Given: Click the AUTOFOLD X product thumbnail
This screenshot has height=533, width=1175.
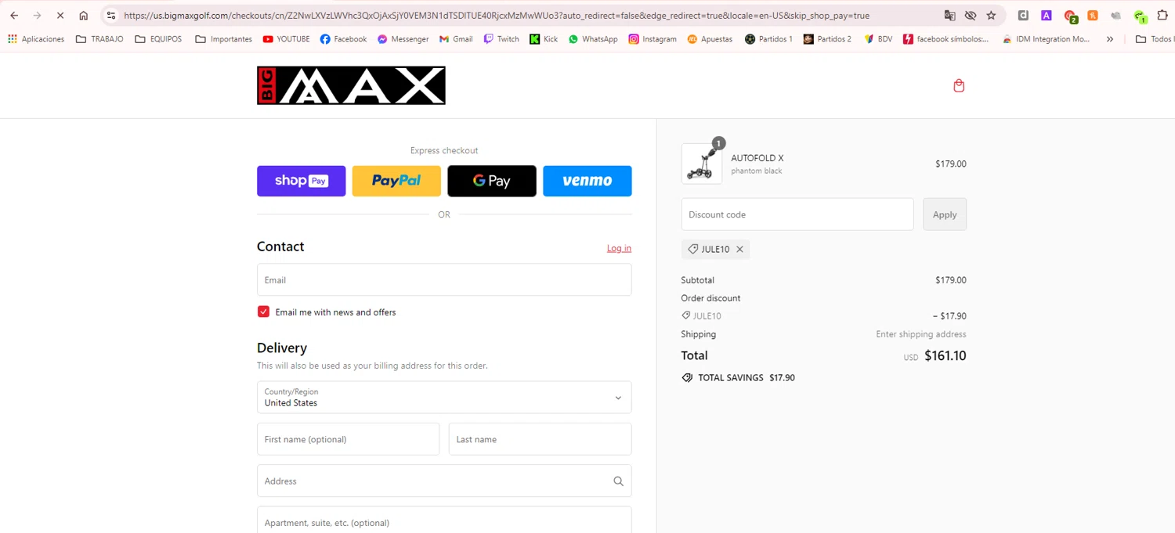Looking at the screenshot, I should point(702,164).
